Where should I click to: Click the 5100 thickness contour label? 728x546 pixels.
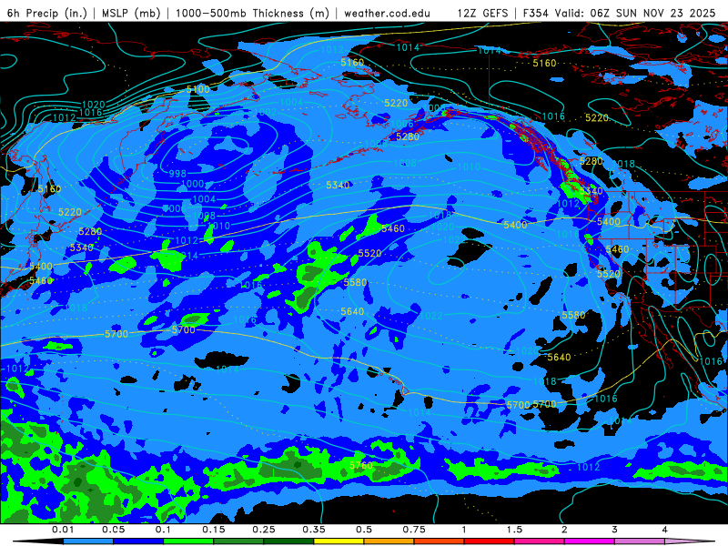point(198,89)
